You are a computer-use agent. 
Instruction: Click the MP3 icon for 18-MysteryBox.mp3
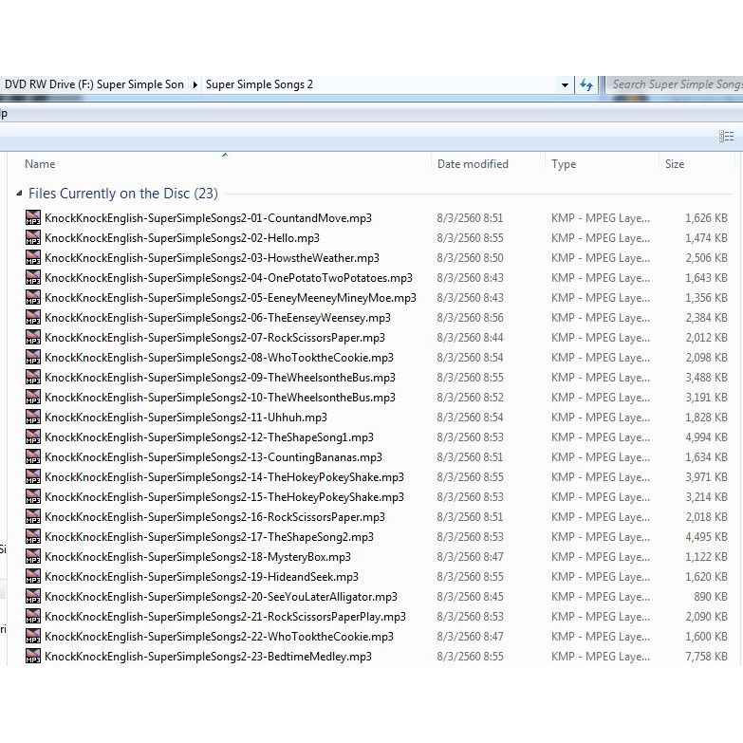(33, 557)
